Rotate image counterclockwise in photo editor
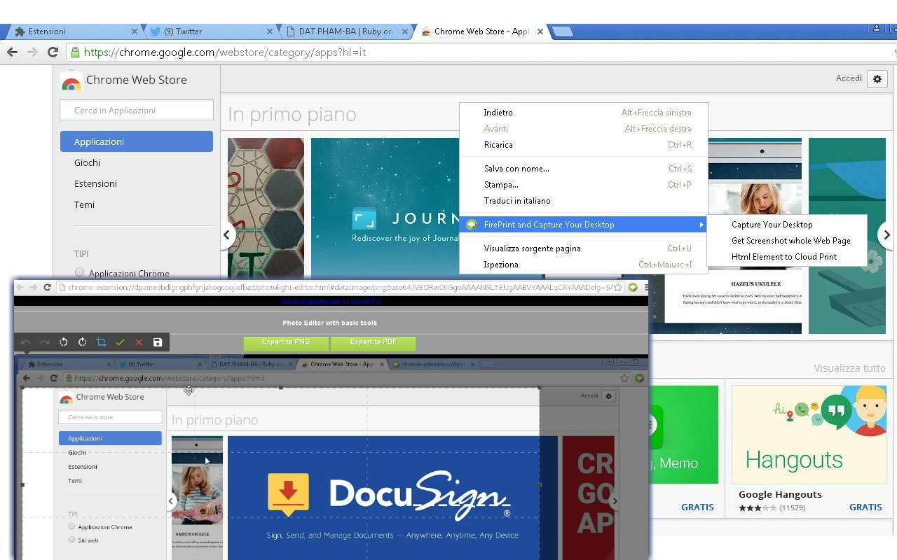 pos(64,342)
